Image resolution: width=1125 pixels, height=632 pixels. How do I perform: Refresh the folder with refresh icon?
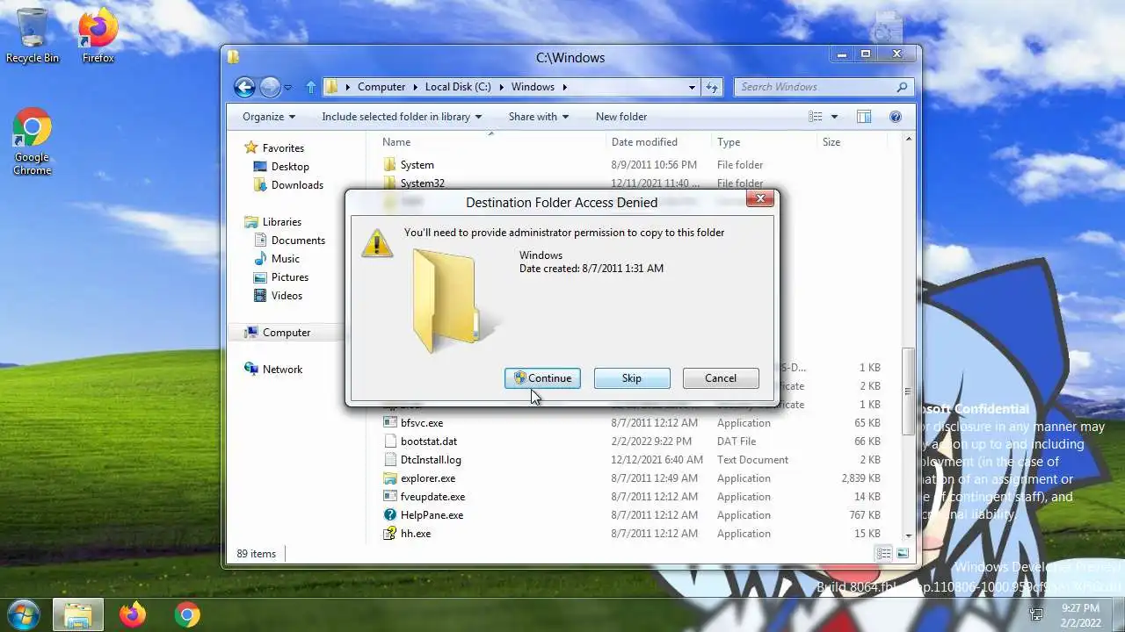712,87
